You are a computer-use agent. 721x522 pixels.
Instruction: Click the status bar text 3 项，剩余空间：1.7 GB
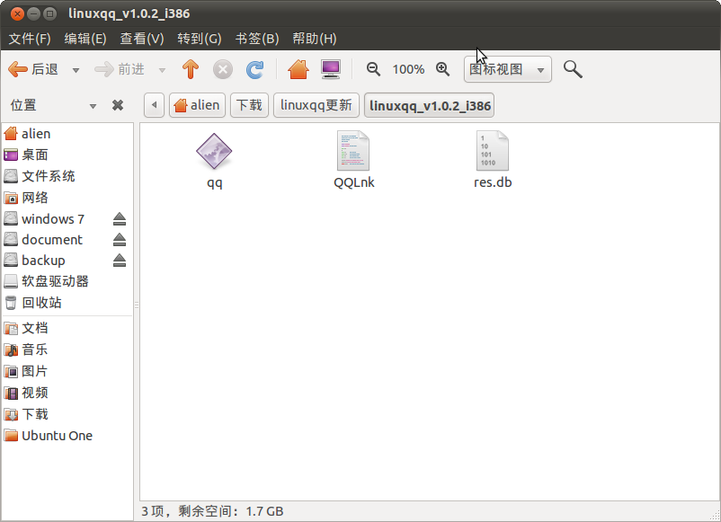[212, 511]
